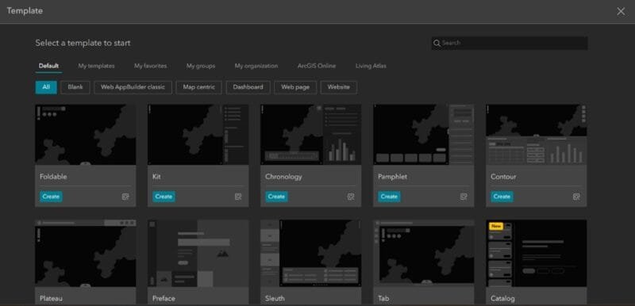The width and height of the screenshot is (635, 306).
Task: Filter templates by Web page
Action: (295, 87)
